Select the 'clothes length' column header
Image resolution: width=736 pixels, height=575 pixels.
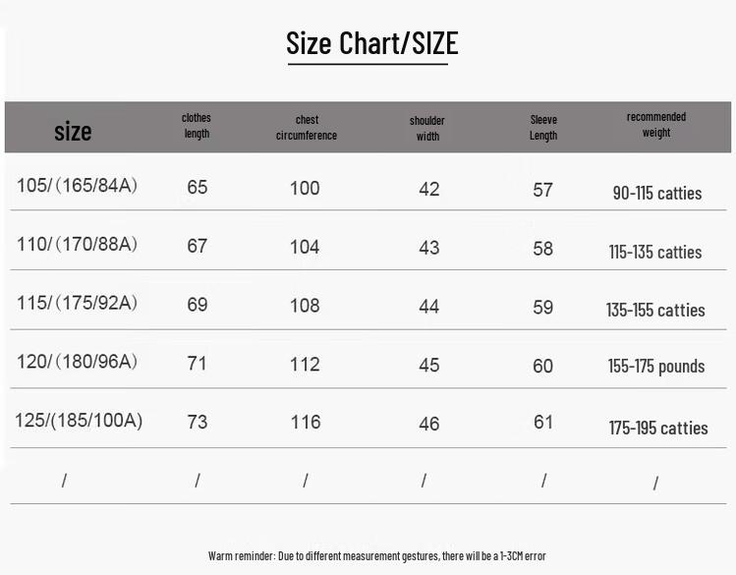tap(197, 126)
